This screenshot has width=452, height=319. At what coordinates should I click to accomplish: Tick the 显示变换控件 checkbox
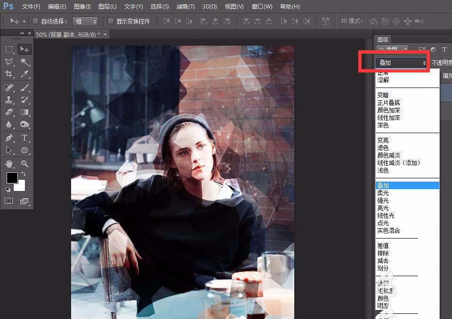point(111,21)
